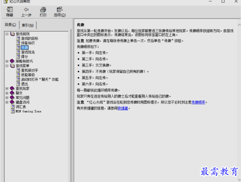Image resolution: width=241 pixels, height=182 pixels.
Task: Expand the 策略和技巧 tree node
Action: (7, 61)
